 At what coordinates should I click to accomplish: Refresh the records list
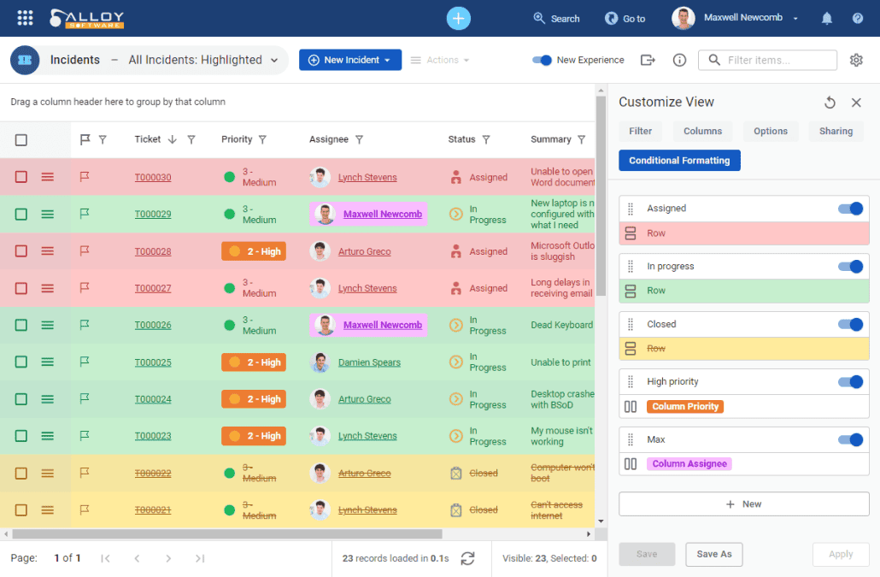[467, 558]
